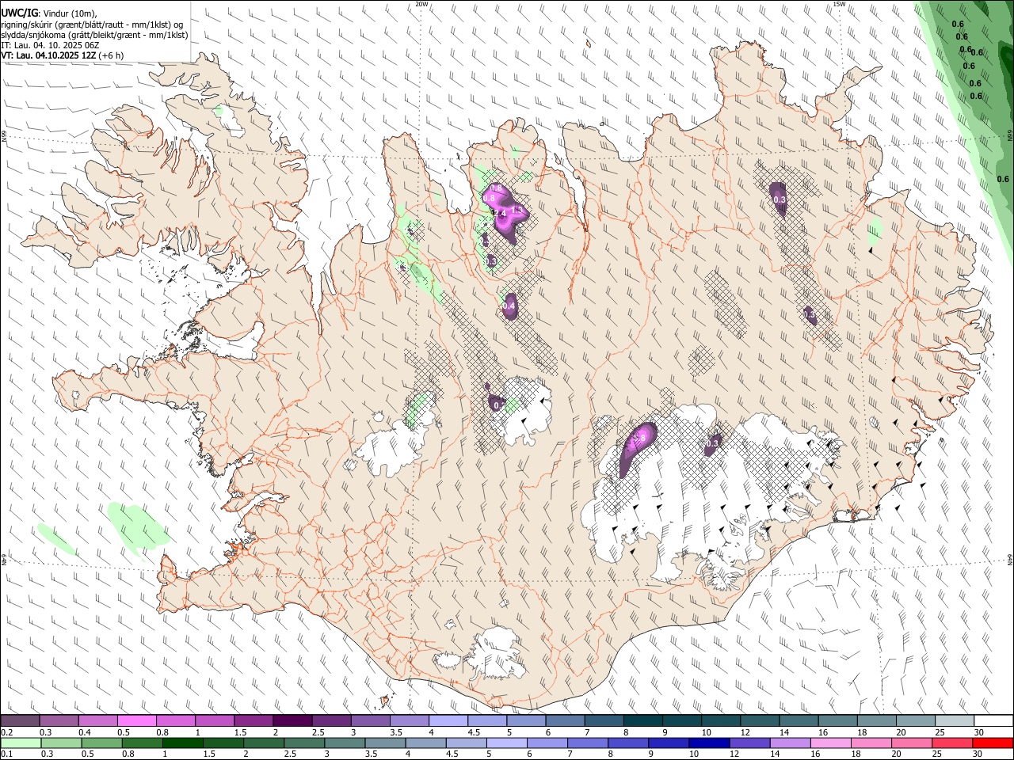The width and height of the screenshot is (1014, 760).
Task: Pick the white 30 swatch in upper legend row
Action: (994, 720)
